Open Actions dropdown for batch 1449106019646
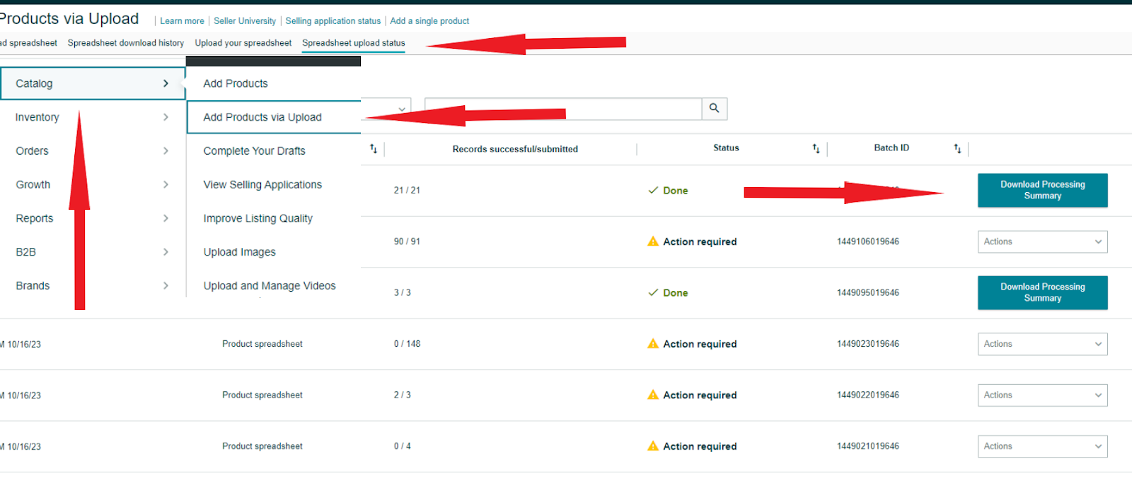1132x483 pixels. 1042,241
